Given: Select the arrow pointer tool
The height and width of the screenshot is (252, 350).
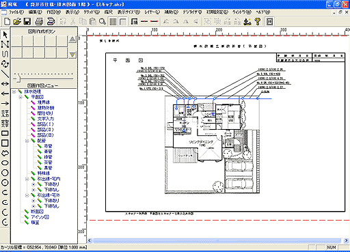Looking at the screenshot, I should coord(5,35).
